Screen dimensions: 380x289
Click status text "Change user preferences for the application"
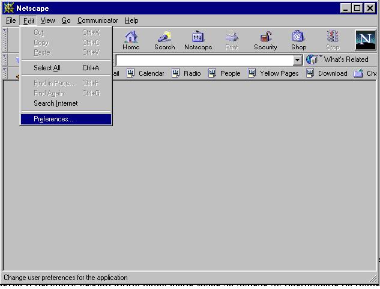tap(65, 278)
